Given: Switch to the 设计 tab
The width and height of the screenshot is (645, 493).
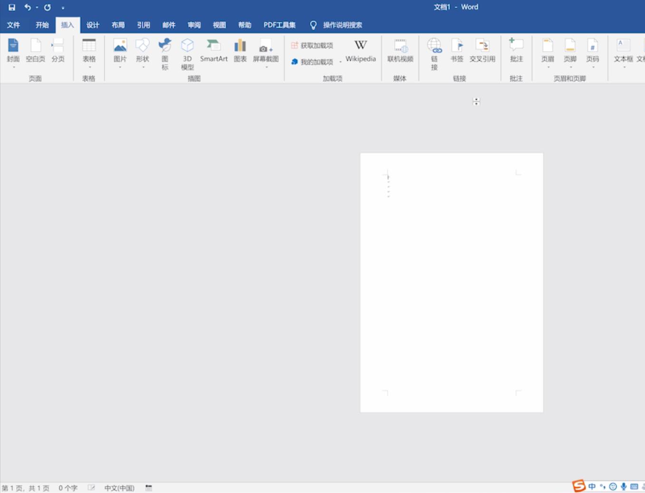Looking at the screenshot, I should coord(93,25).
